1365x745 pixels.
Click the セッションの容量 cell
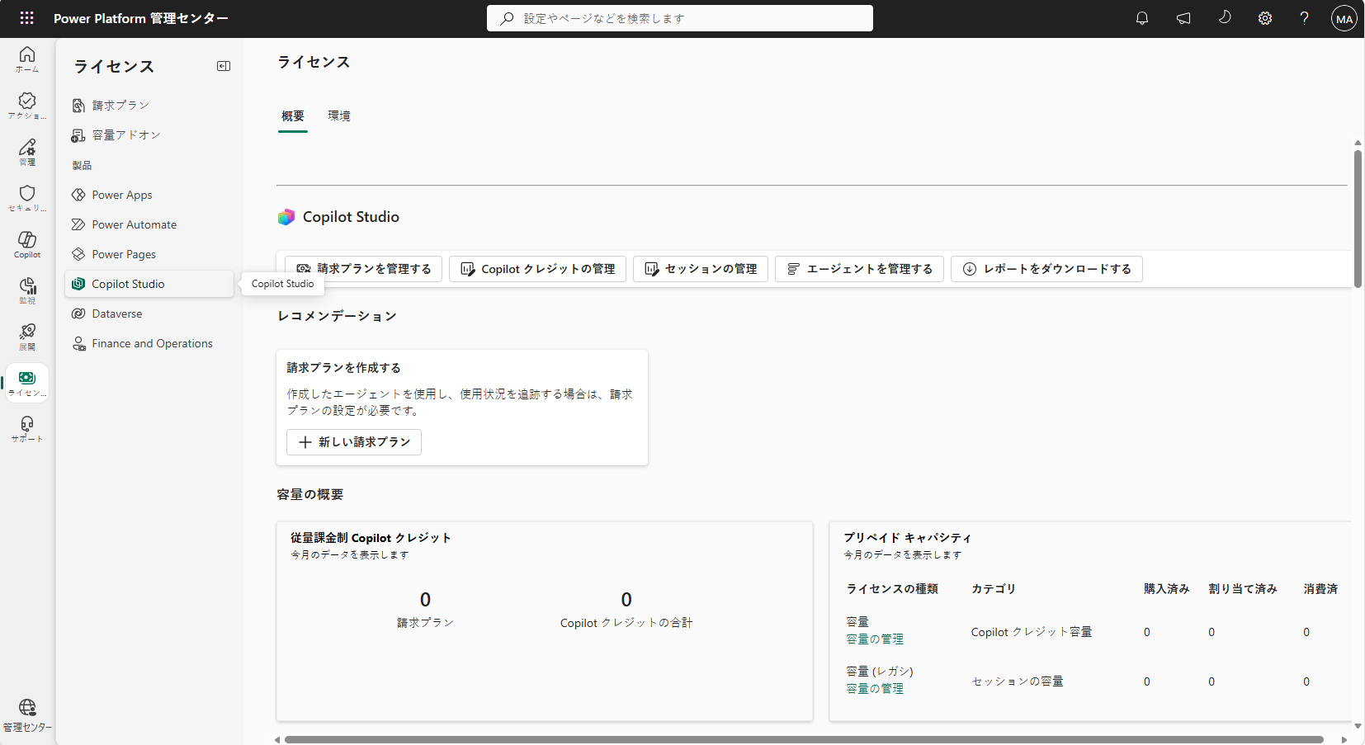(1018, 682)
